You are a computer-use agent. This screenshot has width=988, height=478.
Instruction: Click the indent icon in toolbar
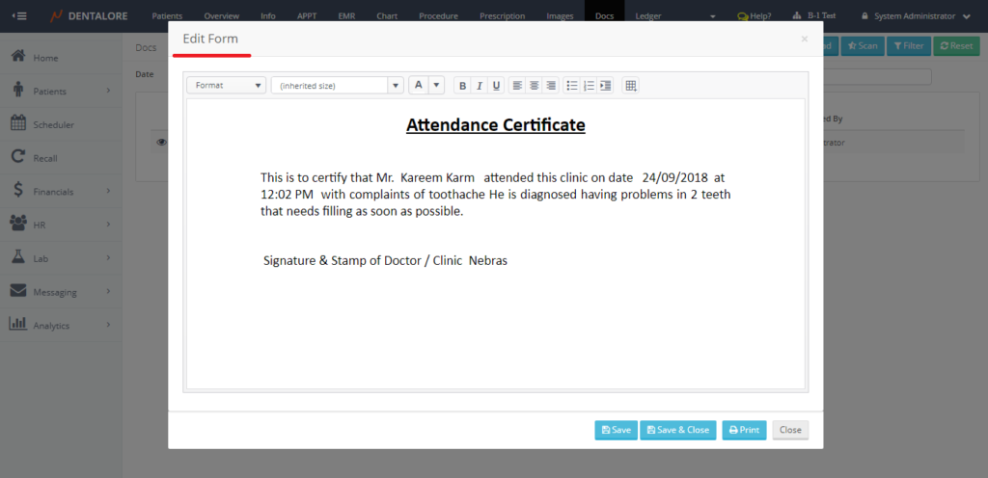(x=605, y=86)
